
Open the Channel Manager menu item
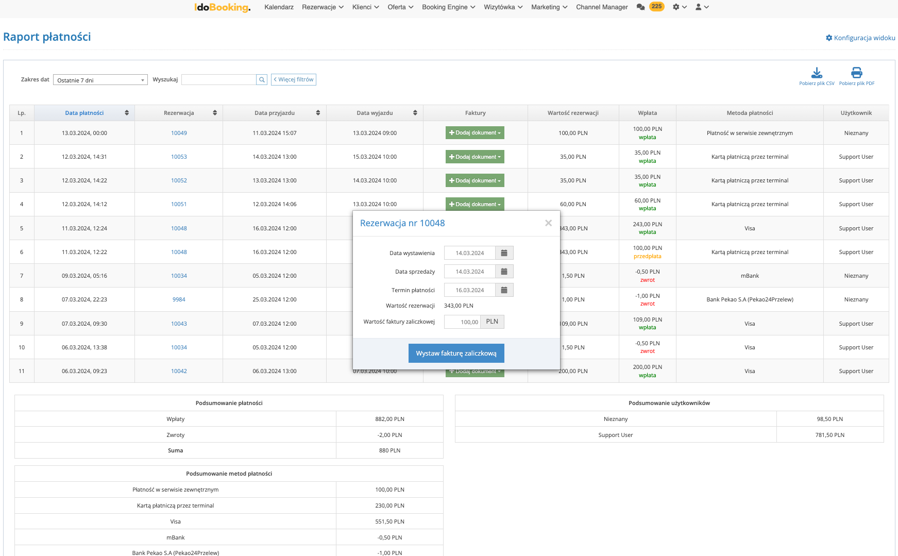tap(601, 7)
